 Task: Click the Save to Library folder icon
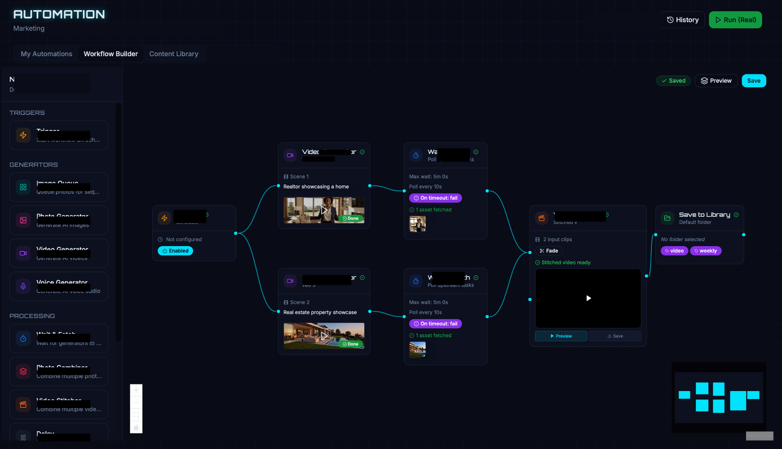tap(667, 218)
